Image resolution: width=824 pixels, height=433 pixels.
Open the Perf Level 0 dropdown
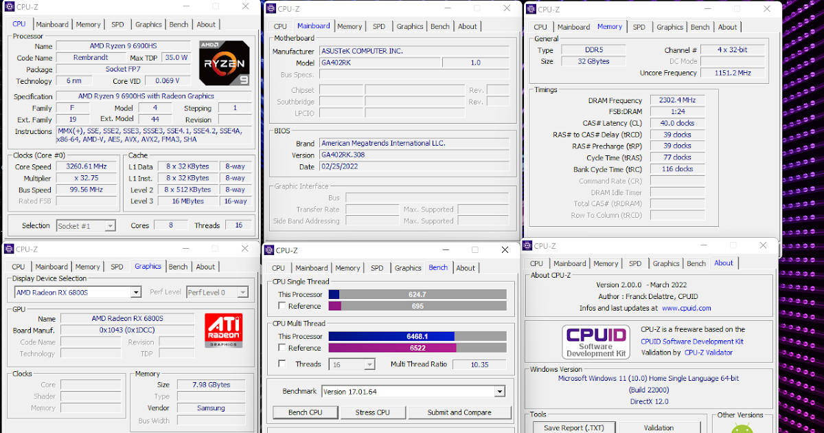pyautogui.click(x=217, y=292)
